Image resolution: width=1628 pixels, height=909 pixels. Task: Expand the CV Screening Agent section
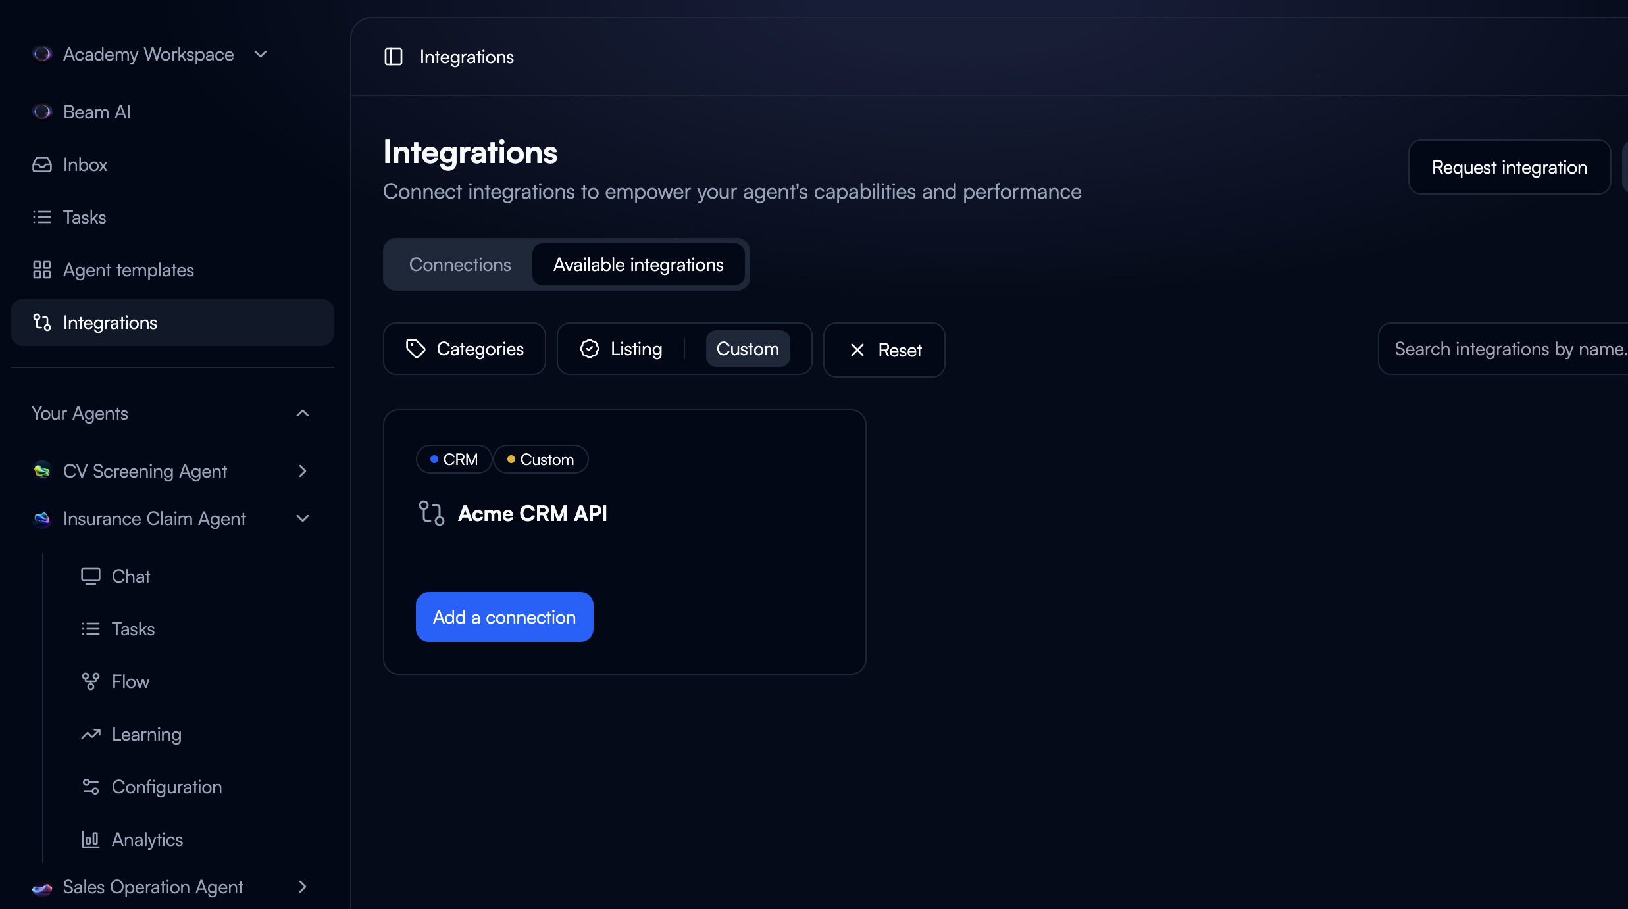click(x=302, y=471)
